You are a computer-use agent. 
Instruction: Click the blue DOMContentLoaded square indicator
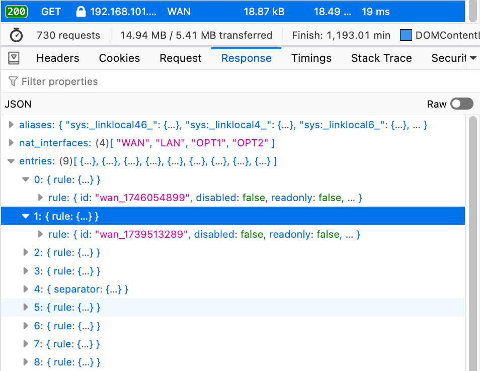[x=406, y=35]
